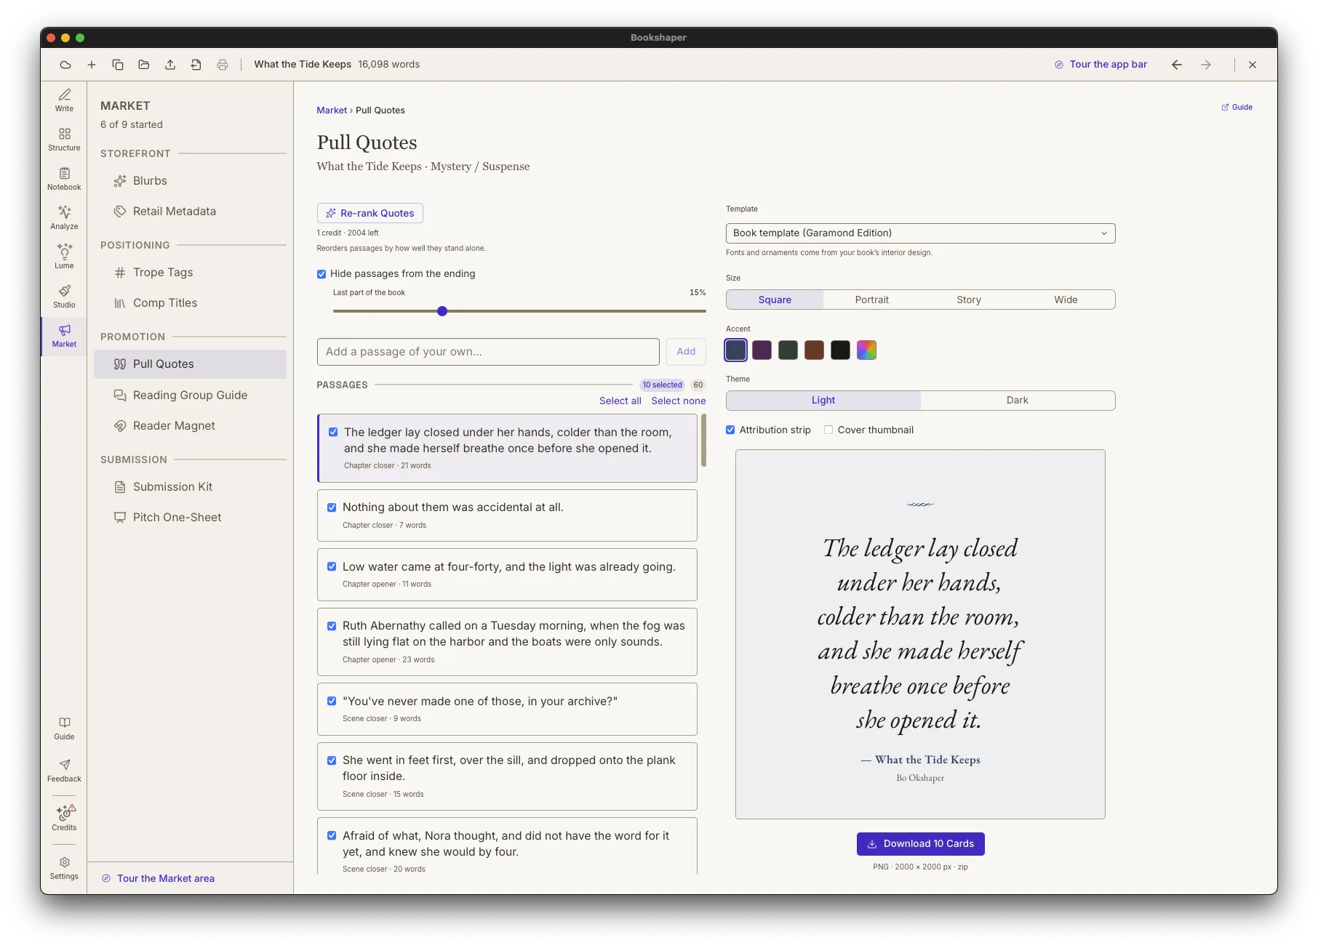
Task: Select Story size tab
Action: coord(969,300)
